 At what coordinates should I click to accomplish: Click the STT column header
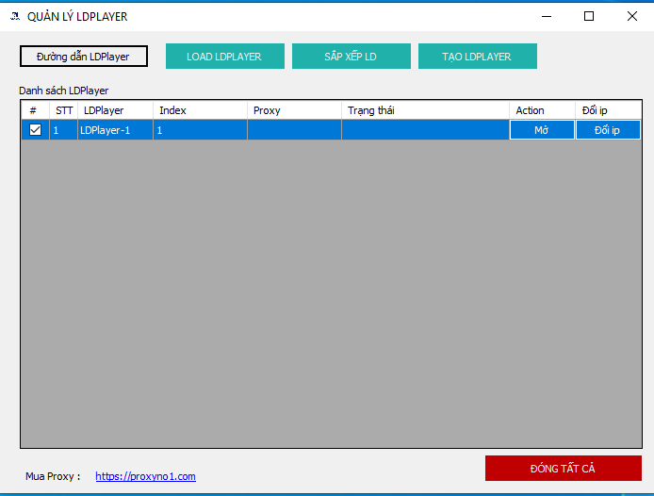[x=64, y=110]
